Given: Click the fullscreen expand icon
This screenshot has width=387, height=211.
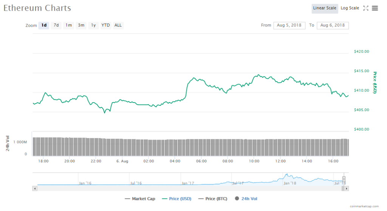Looking at the screenshot, I should pos(365,8).
